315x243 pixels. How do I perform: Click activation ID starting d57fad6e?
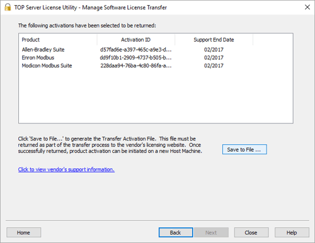coord(136,50)
